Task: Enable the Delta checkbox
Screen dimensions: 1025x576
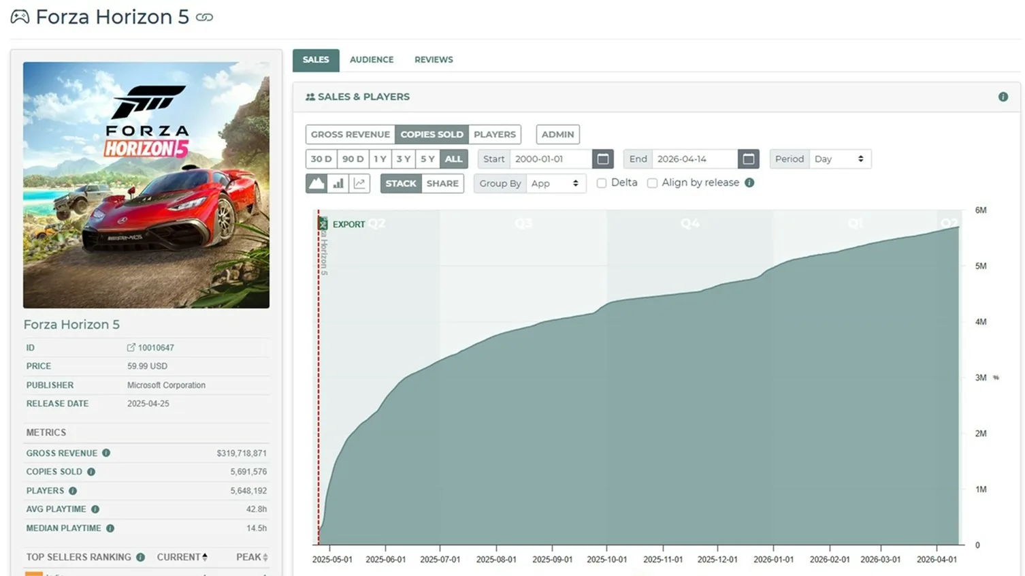Action: click(602, 183)
